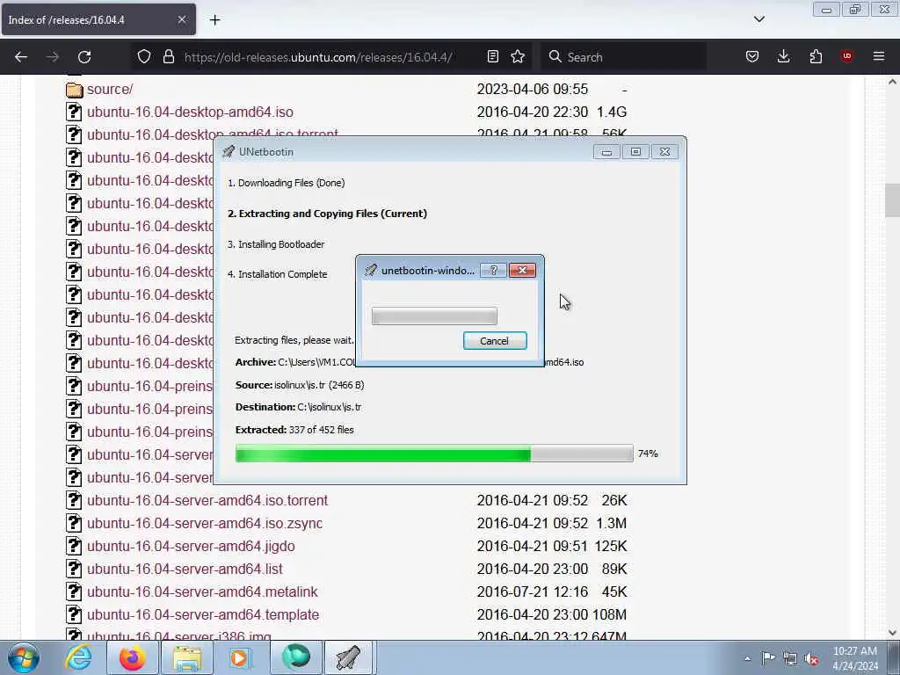Click the green extraction progress bar
This screenshot has width=900, height=675.
click(x=434, y=454)
